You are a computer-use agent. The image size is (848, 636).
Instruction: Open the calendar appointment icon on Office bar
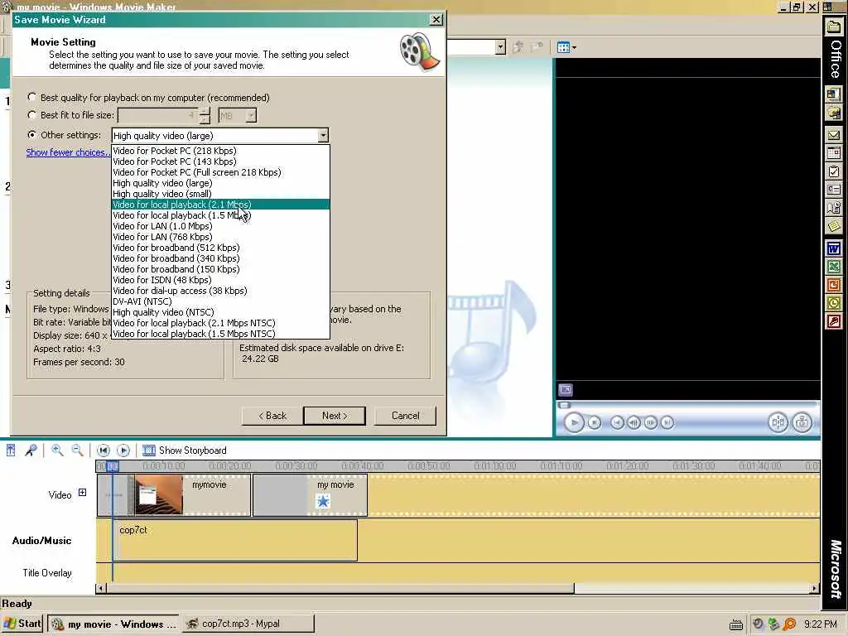click(x=834, y=153)
